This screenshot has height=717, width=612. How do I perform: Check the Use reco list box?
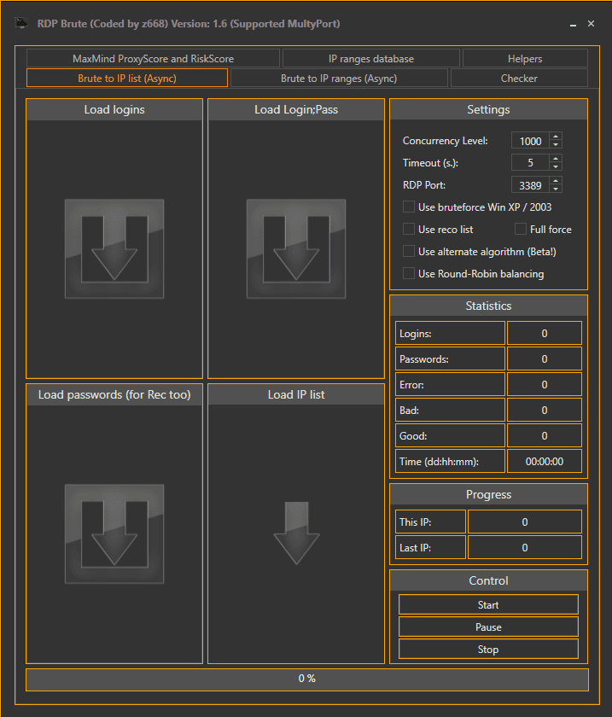click(409, 229)
